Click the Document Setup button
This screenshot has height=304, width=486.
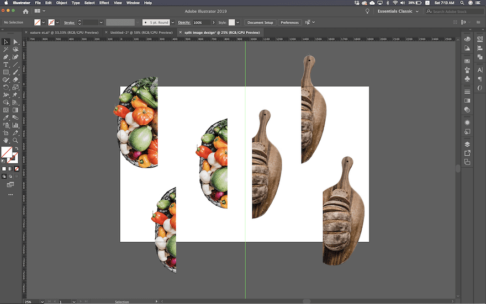260,23
